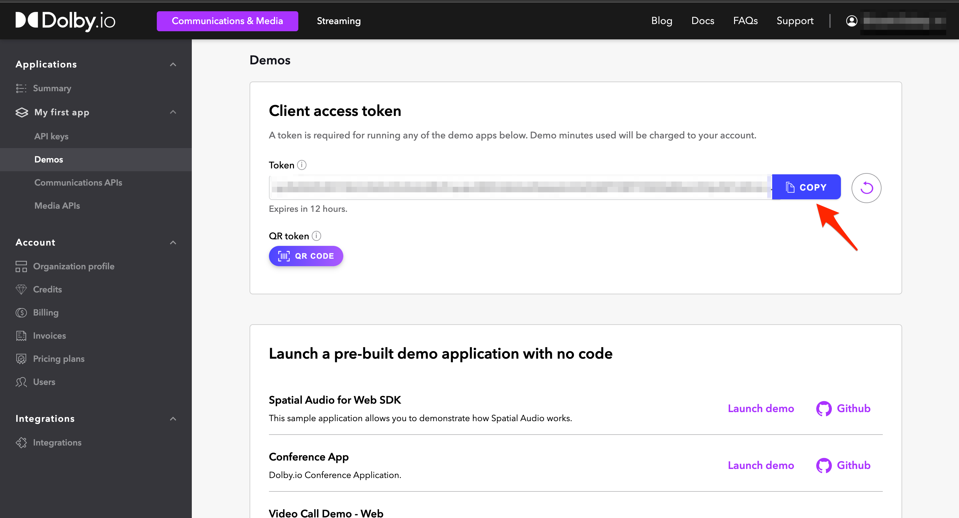The image size is (959, 518).
Task: Launch demo for Conference App
Action: coord(761,465)
